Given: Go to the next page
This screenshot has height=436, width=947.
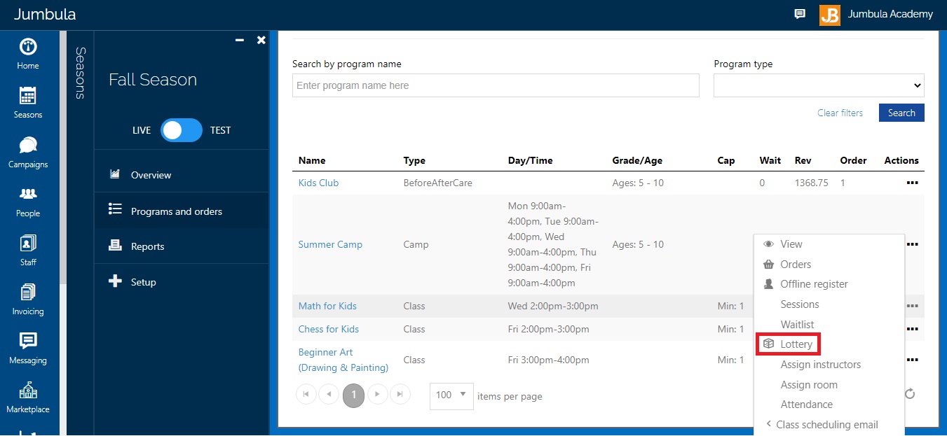Looking at the screenshot, I should pyautogui.click(x=378, y=395).
